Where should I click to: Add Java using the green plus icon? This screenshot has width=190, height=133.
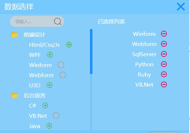pyautogui.click(x=49, y=126)
